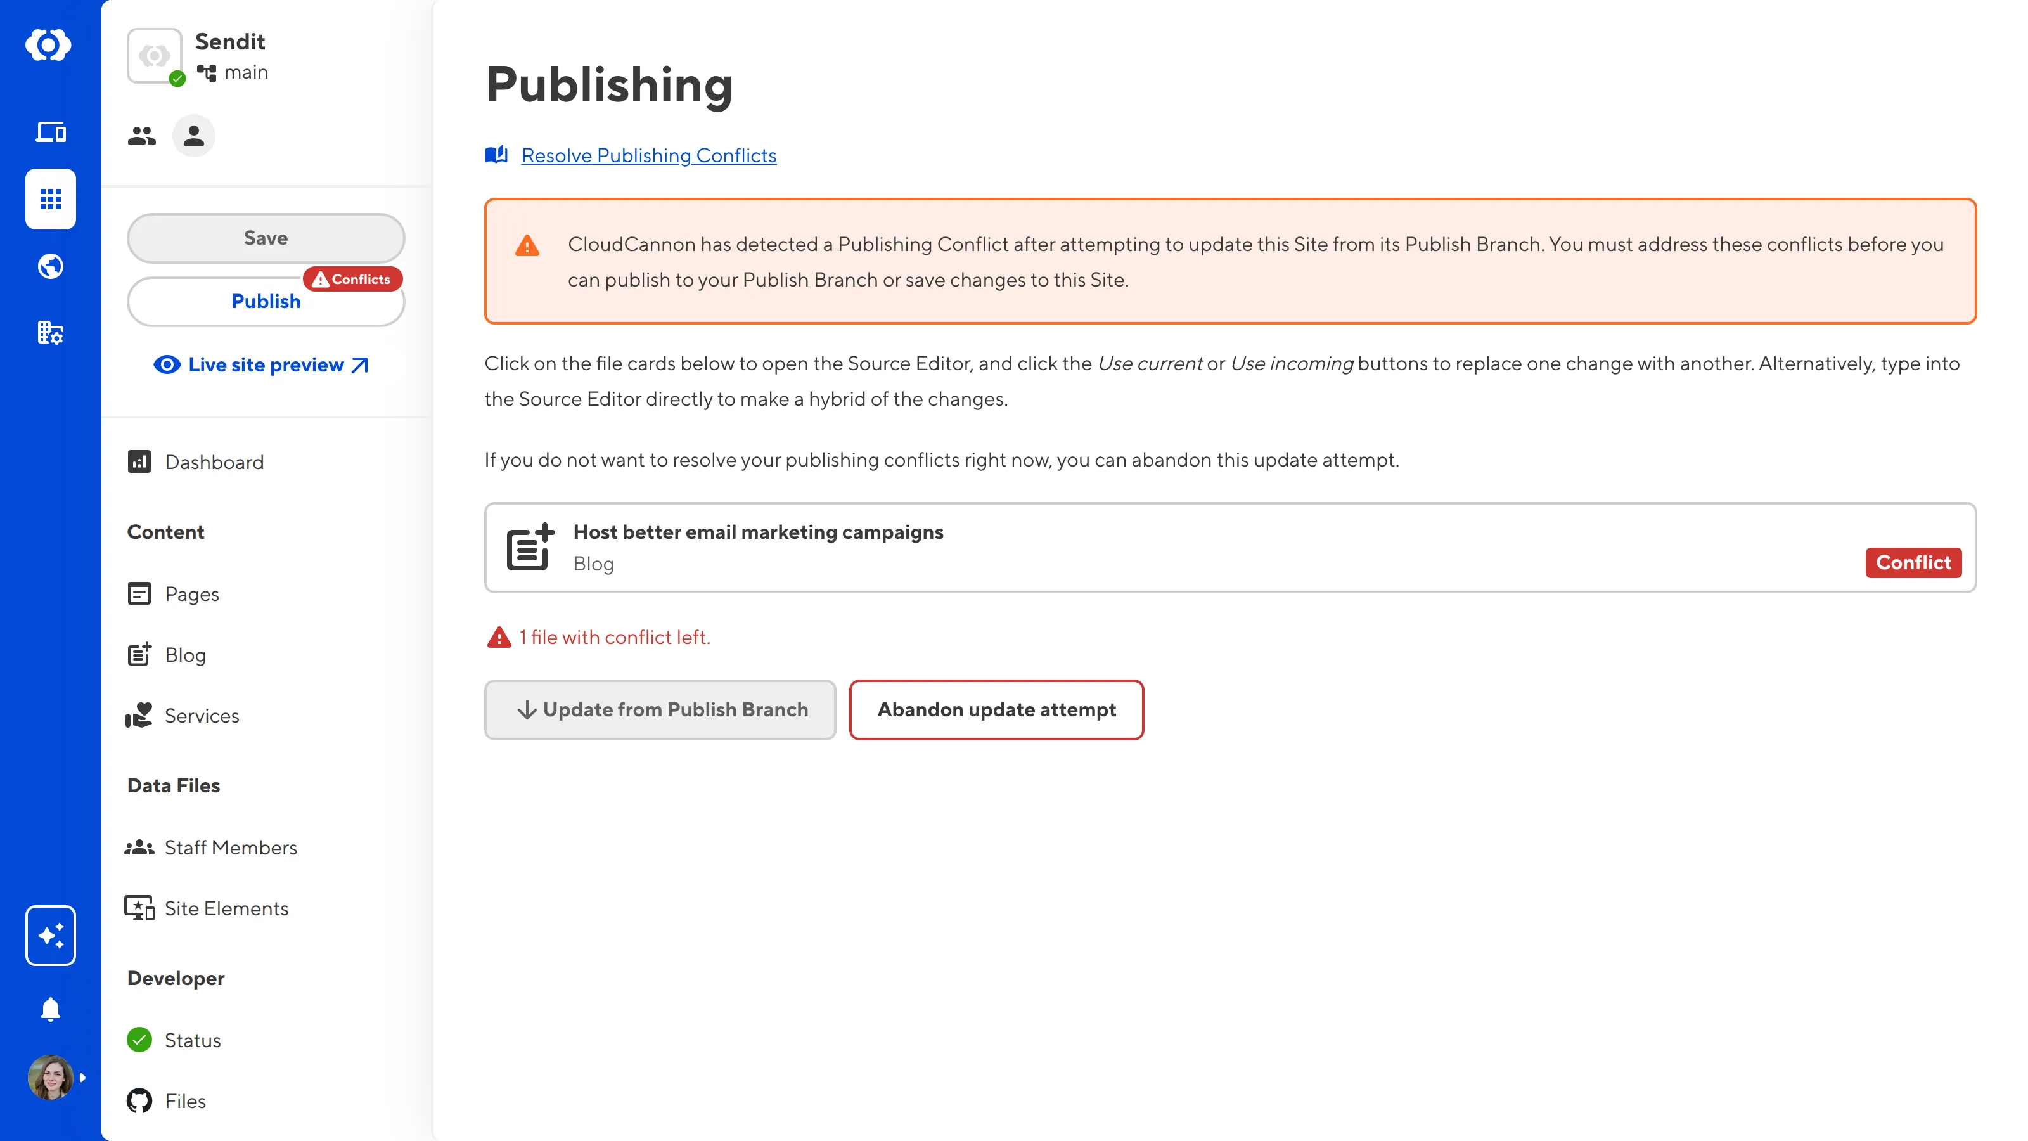Image resolution: width=2028 pixels, height=1141 pixels.
Task: Open Dashboard in sidebar
Action: [214, 462]
